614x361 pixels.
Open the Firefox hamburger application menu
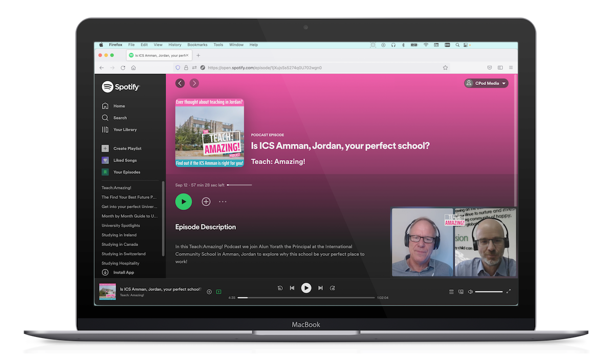(511, 67)
